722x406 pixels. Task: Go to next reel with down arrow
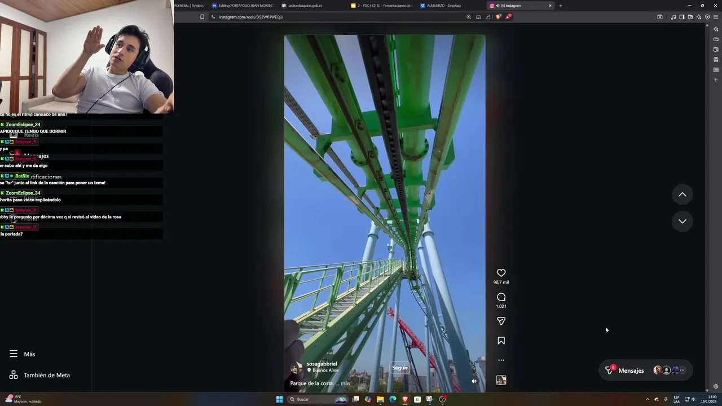tap(682, 221)
